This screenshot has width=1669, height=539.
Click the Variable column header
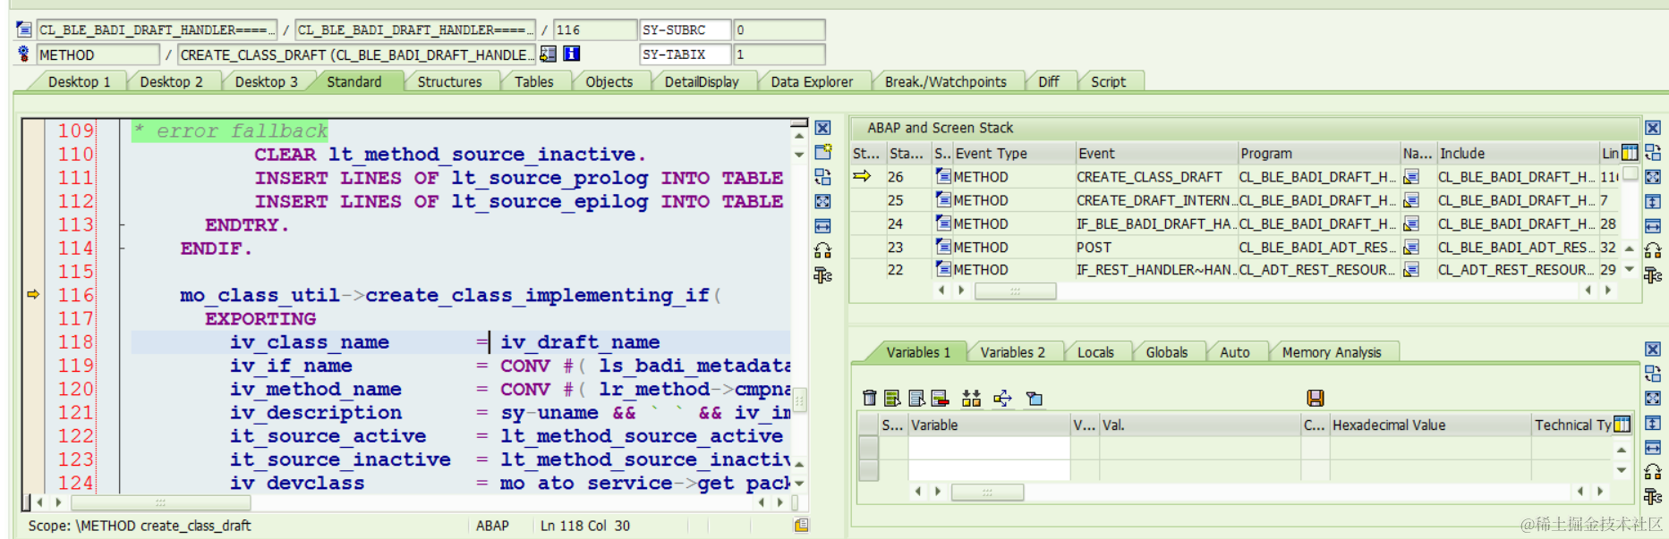pos(989,425)
